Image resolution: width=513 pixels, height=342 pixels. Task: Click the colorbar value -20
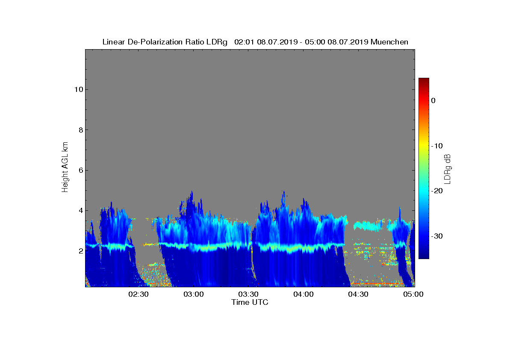click(x=436, y=191)
